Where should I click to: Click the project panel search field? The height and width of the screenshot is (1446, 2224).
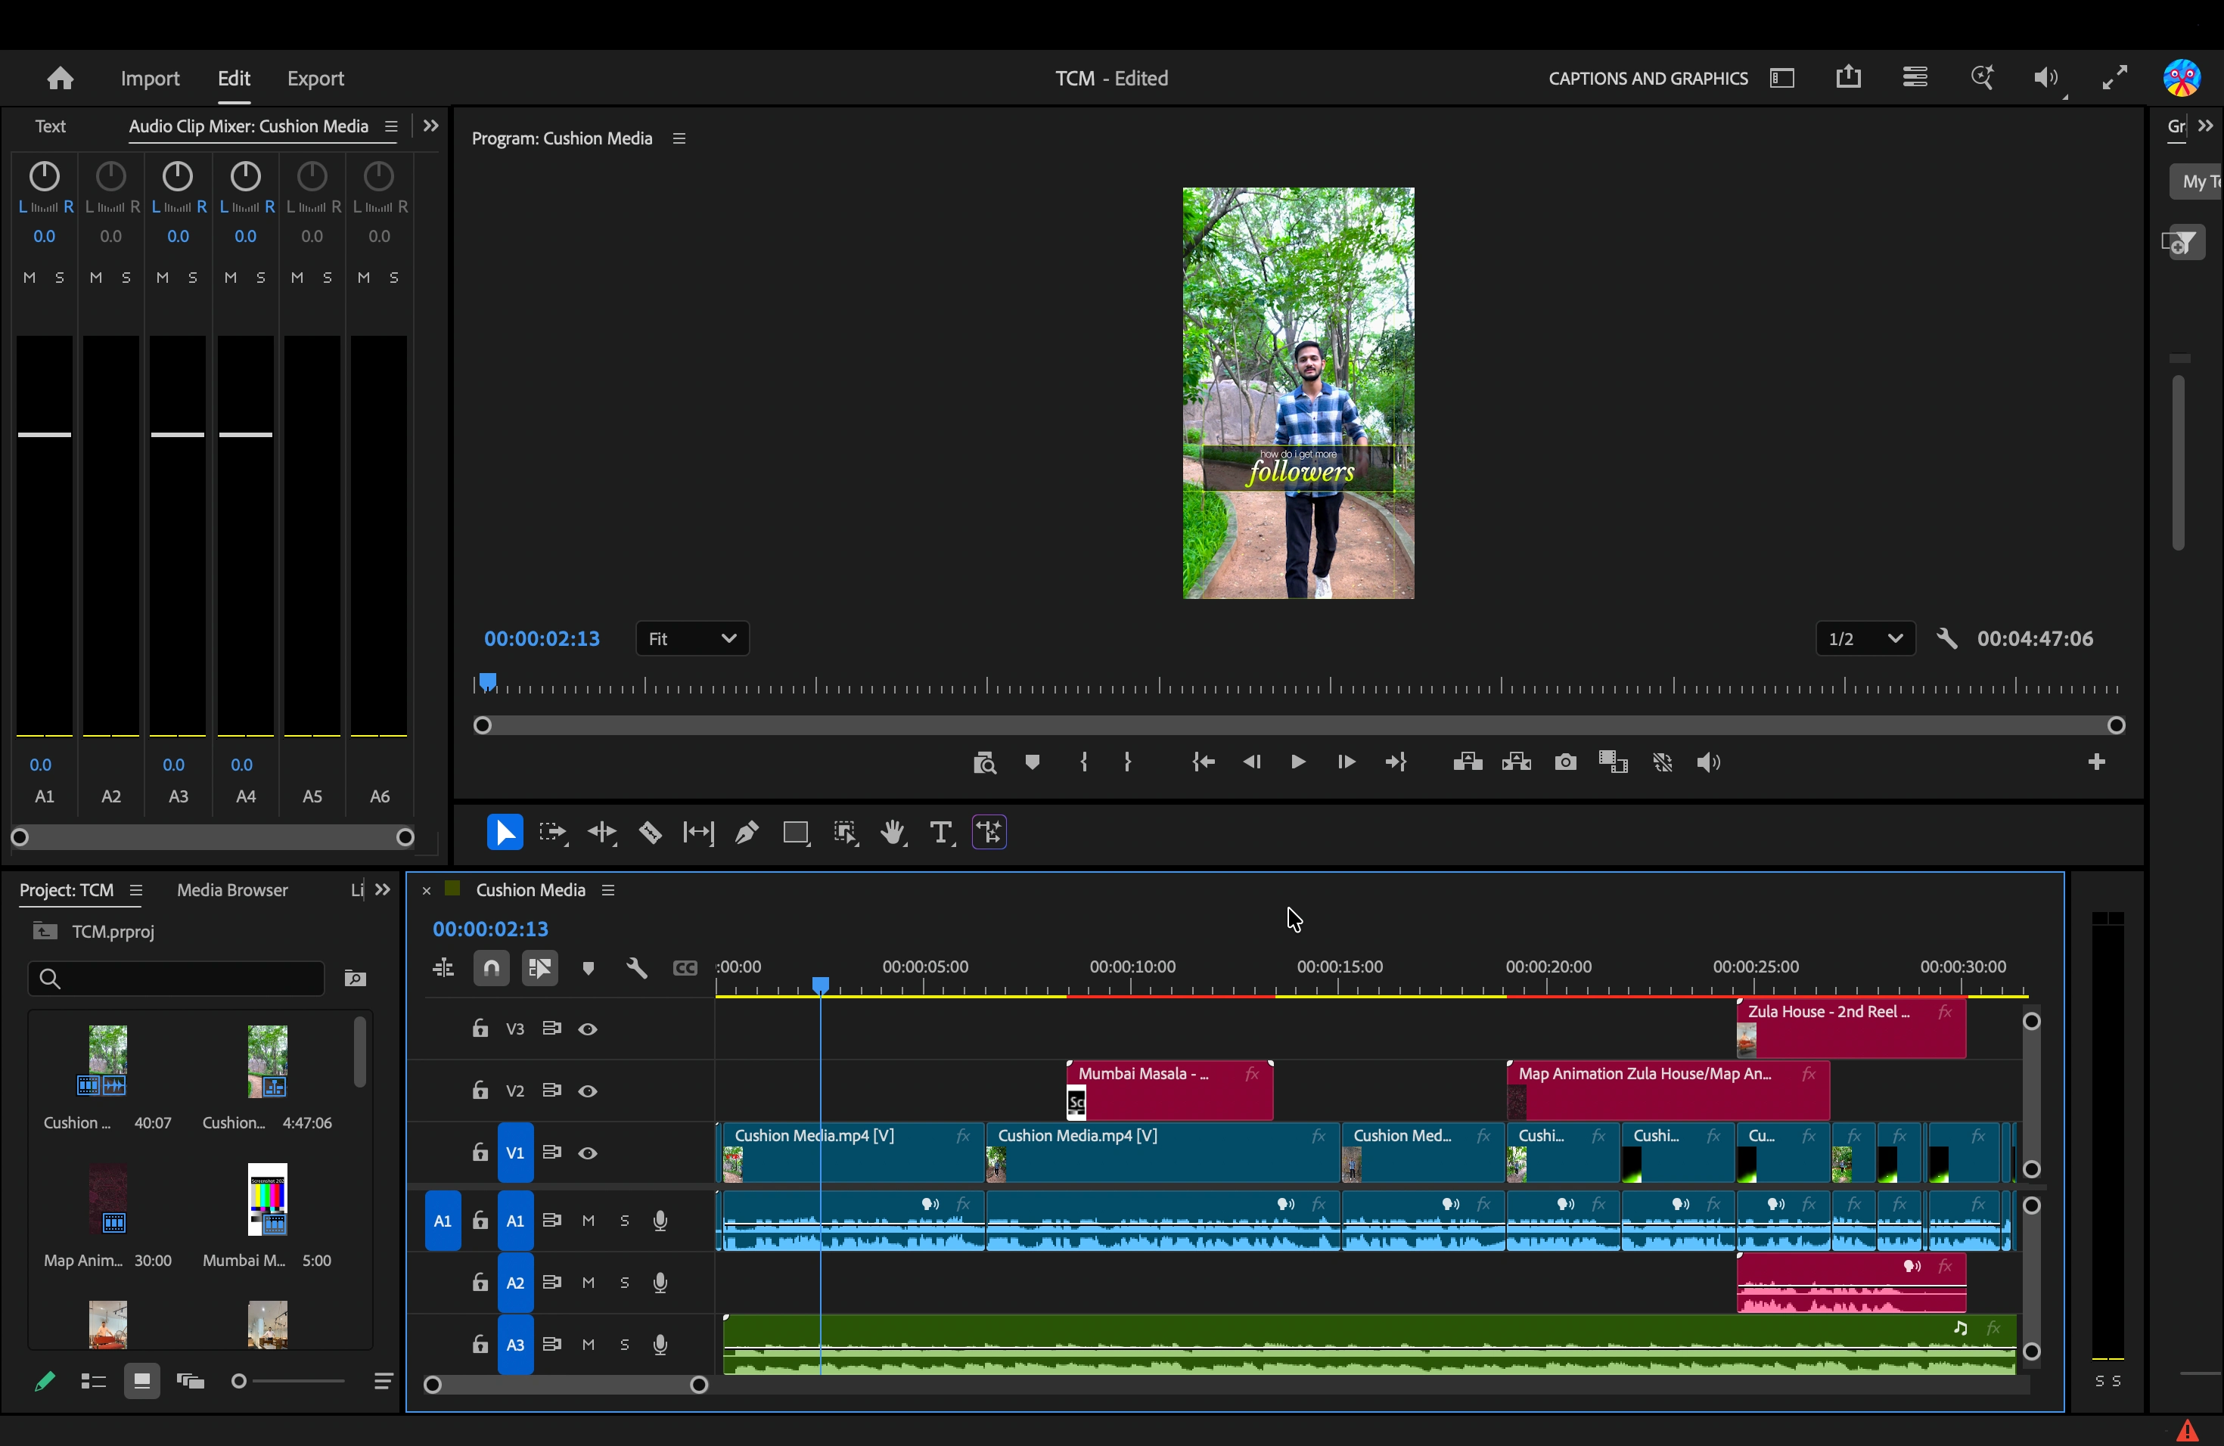coord(176,978)
